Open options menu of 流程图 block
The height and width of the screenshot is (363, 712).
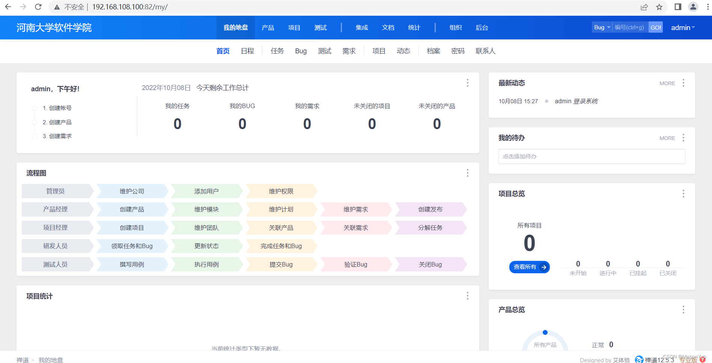467,173
